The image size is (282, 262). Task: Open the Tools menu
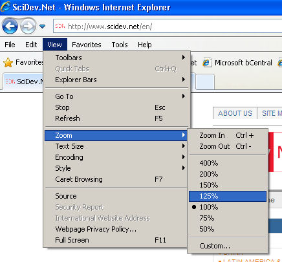[120, 45]
